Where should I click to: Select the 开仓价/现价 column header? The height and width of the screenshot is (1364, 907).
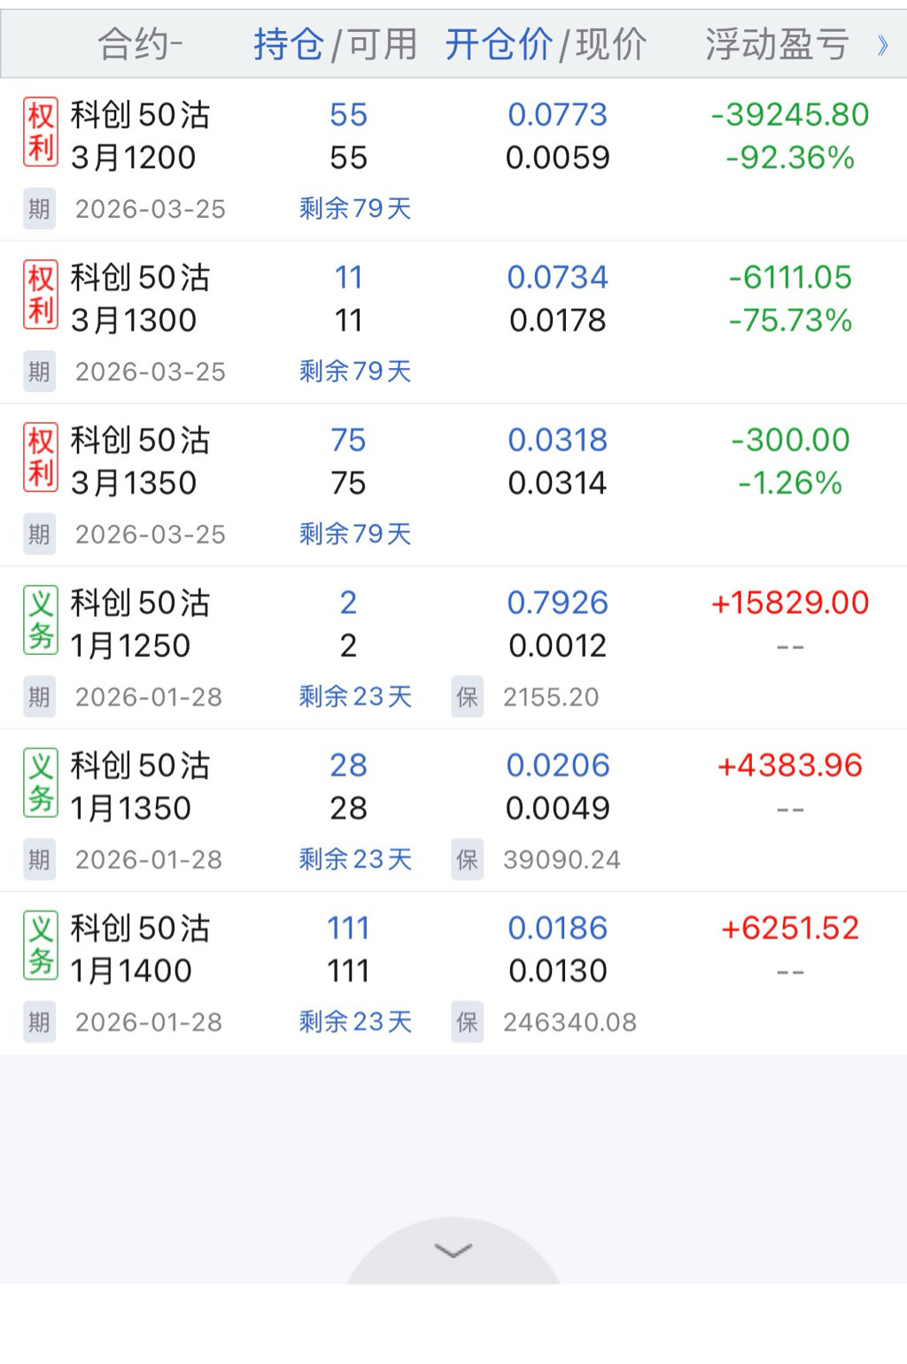[546, 44]
